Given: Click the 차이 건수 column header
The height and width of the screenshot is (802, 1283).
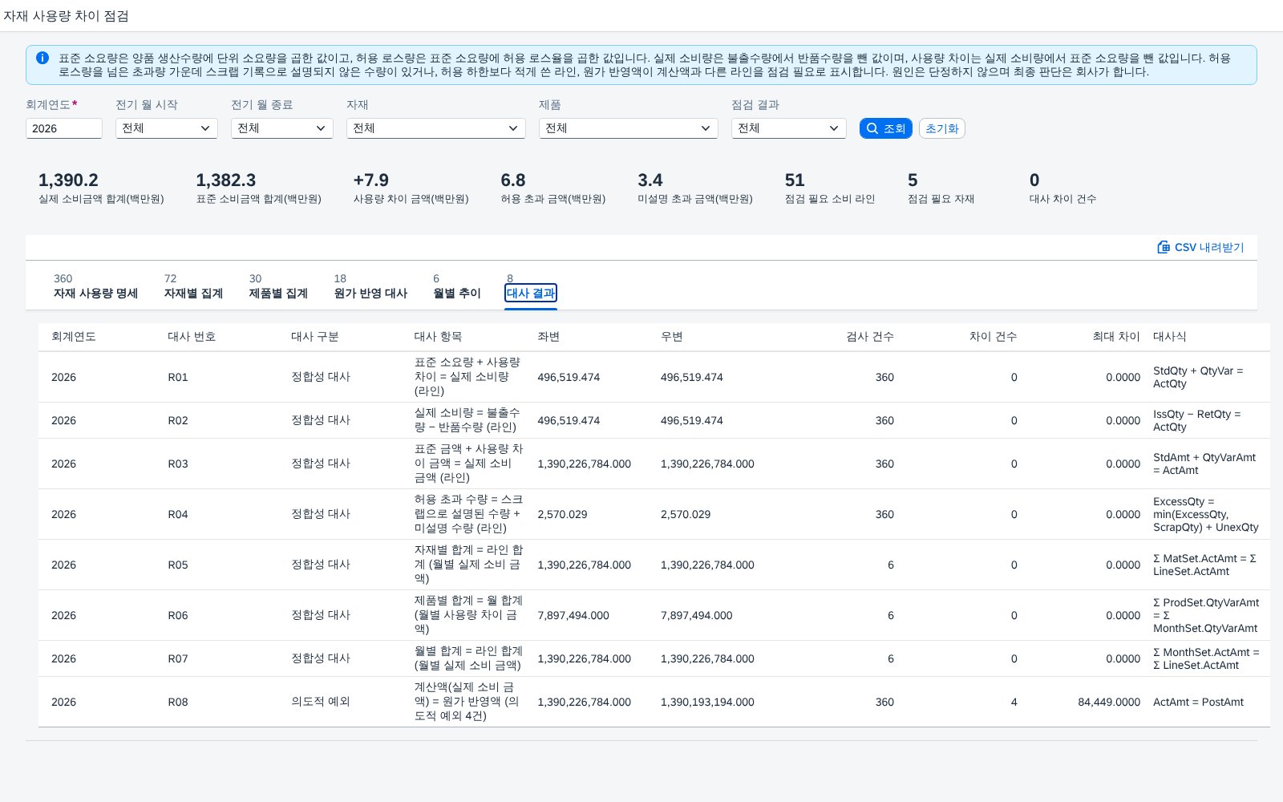Looking at the screenshot, I should pos(993,337).
